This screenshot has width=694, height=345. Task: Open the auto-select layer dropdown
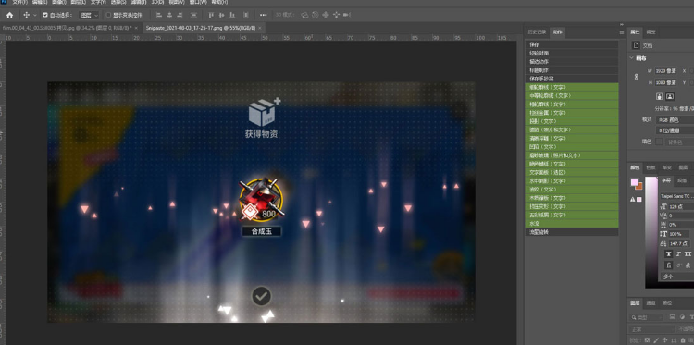coord(89,15)
